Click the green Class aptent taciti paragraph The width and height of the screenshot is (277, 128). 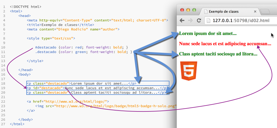(x=218, y=54)
